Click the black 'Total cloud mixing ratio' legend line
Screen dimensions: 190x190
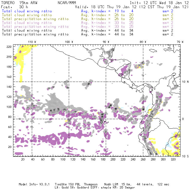pyautogui.click(x=27, y=30)
